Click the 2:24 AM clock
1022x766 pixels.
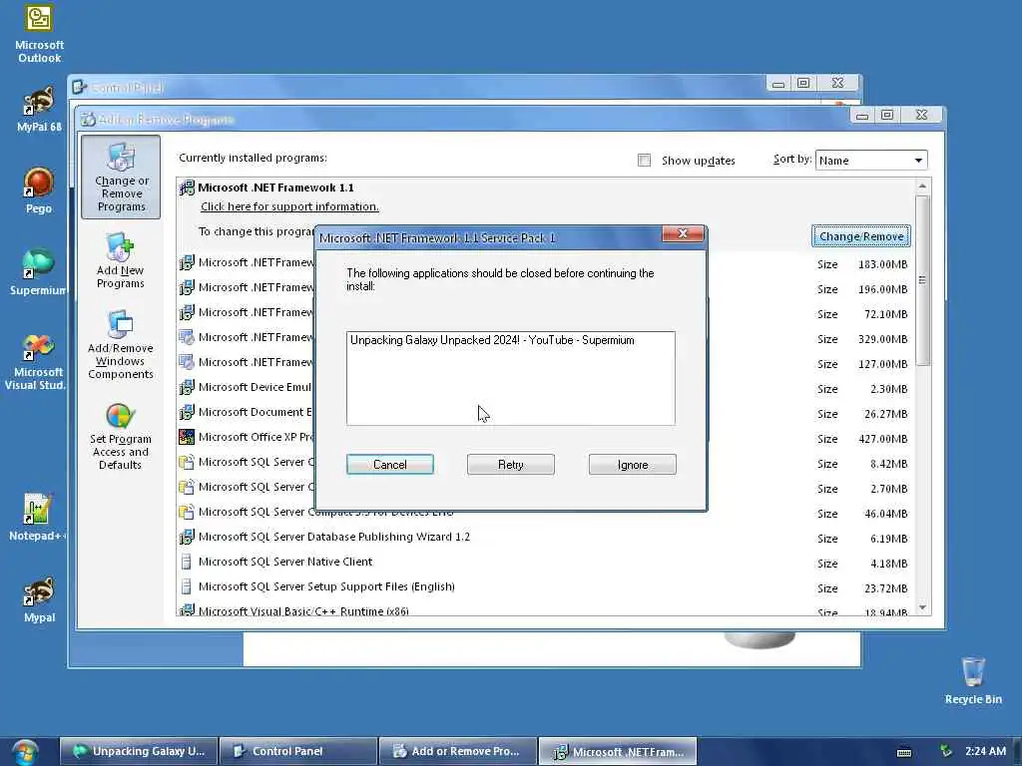point(985,751)
